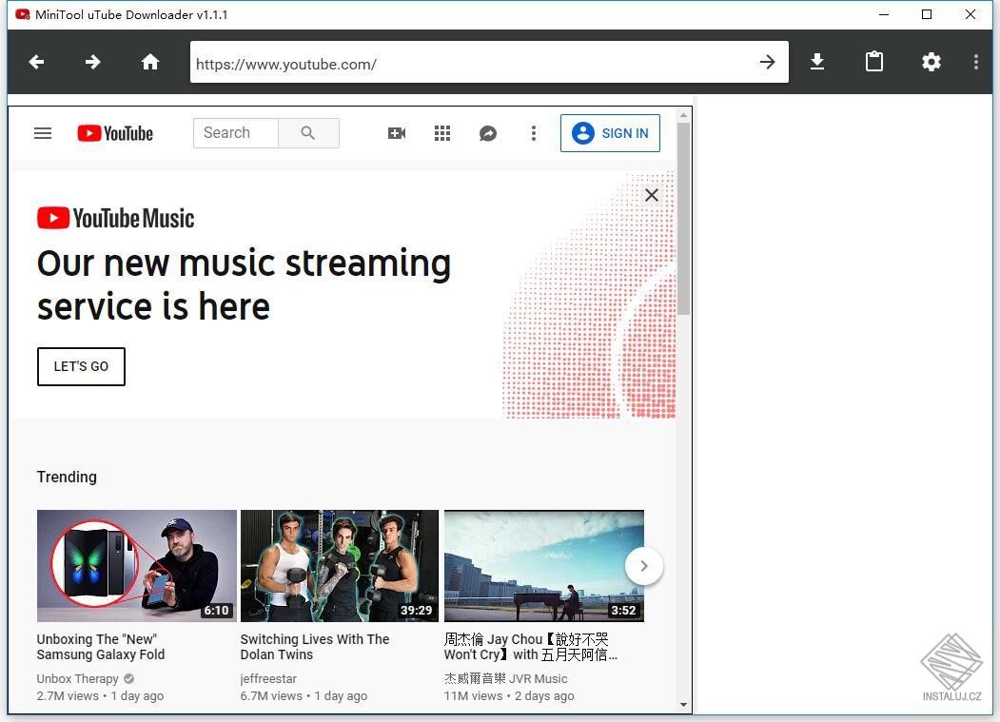Screen dimensions: 1000x722
Task: Click the search magnifier icon
Action: tap(308, 133)
